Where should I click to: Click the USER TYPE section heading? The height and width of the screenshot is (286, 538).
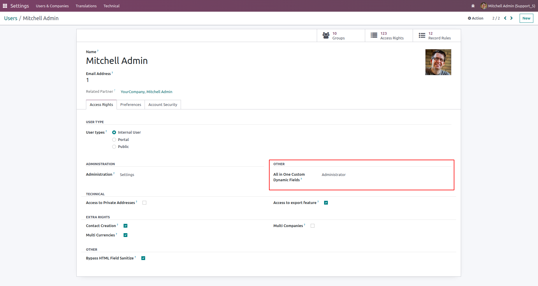[x=95, y=122]
